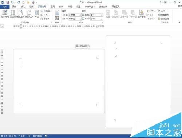Image resolution: width=182 pixels, height=138 pixels.
Task: Open the MathType tab
Action: coord(90,7)
